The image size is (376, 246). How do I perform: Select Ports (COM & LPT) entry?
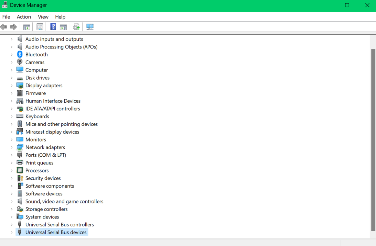[45, 155]
